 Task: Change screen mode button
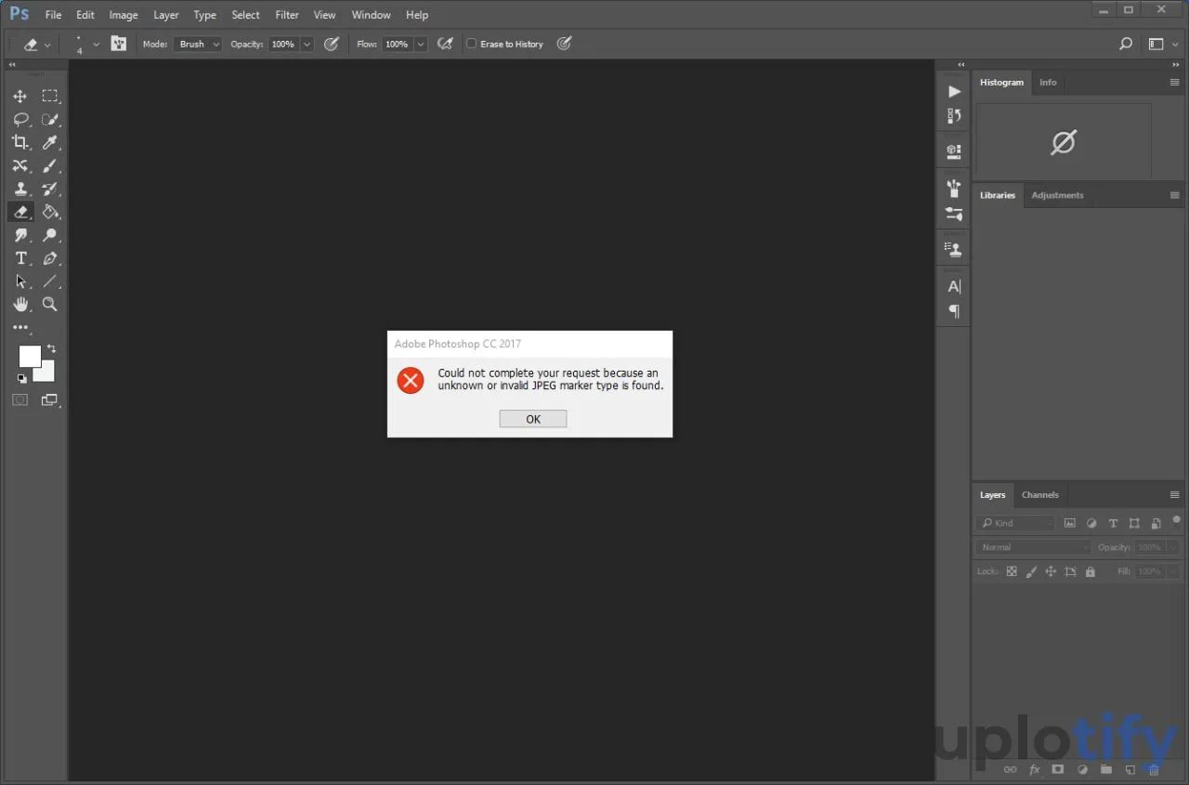tap(49, 400)
